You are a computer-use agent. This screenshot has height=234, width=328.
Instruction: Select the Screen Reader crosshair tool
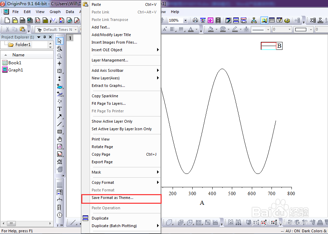click(x=60, y=64)
